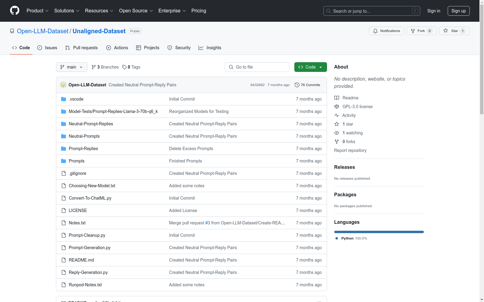Click the tag icon beside 0 Tags
The width and height of the screenshot is (484, 302).
tap(124, 67)
